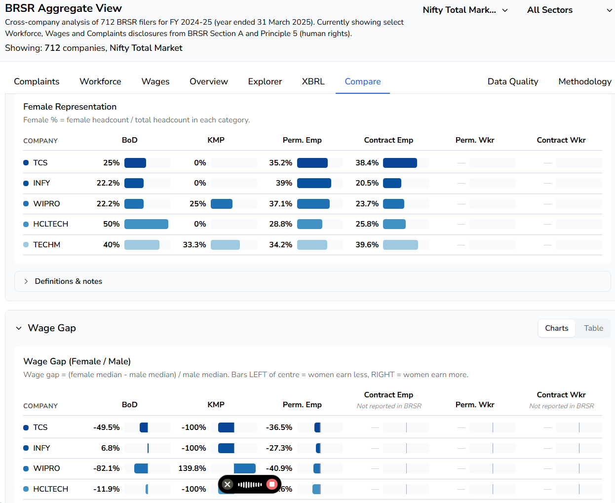Image resolution: width=615 pixels, height=503 pixels.
Task: Click the HCLTECH label in the Wage Gap table
Action: click(51, 489)
